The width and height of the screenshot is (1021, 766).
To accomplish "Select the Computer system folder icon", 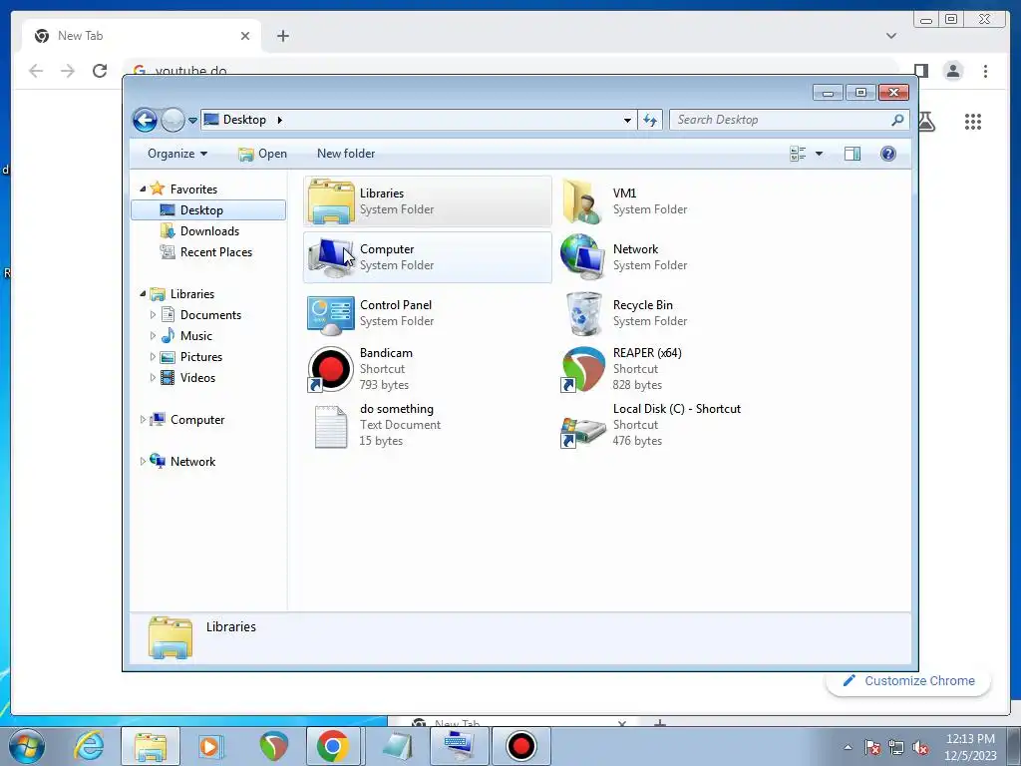I will pos(331,257).
